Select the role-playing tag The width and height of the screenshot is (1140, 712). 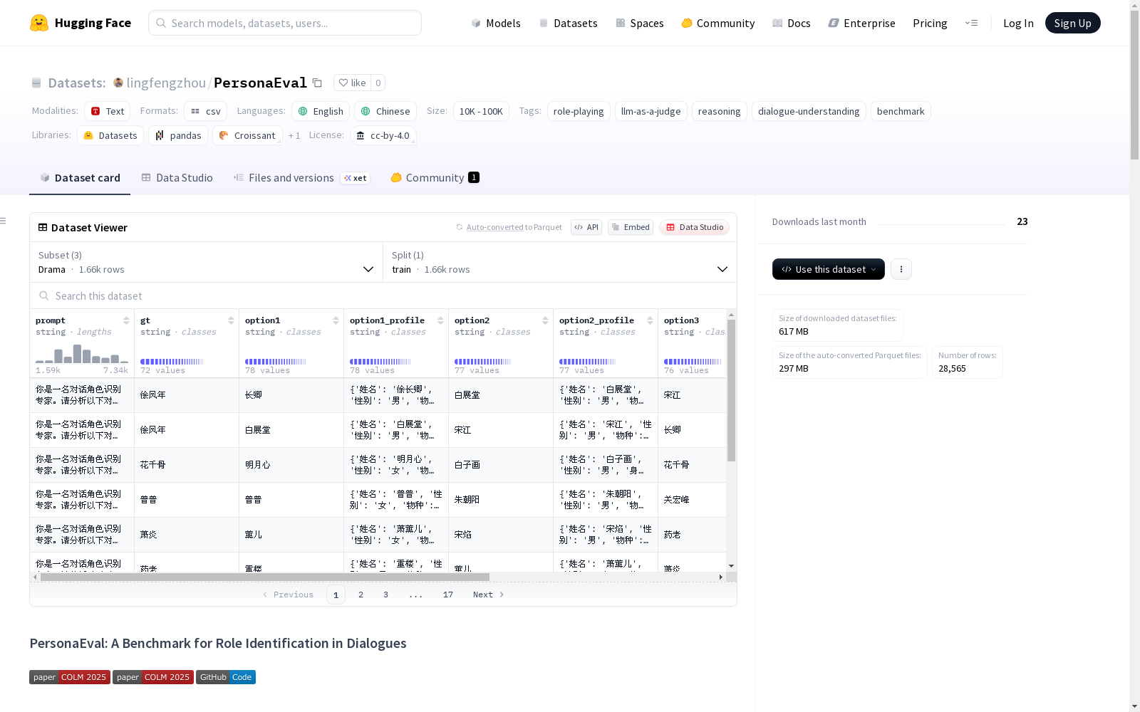[579, 111]
